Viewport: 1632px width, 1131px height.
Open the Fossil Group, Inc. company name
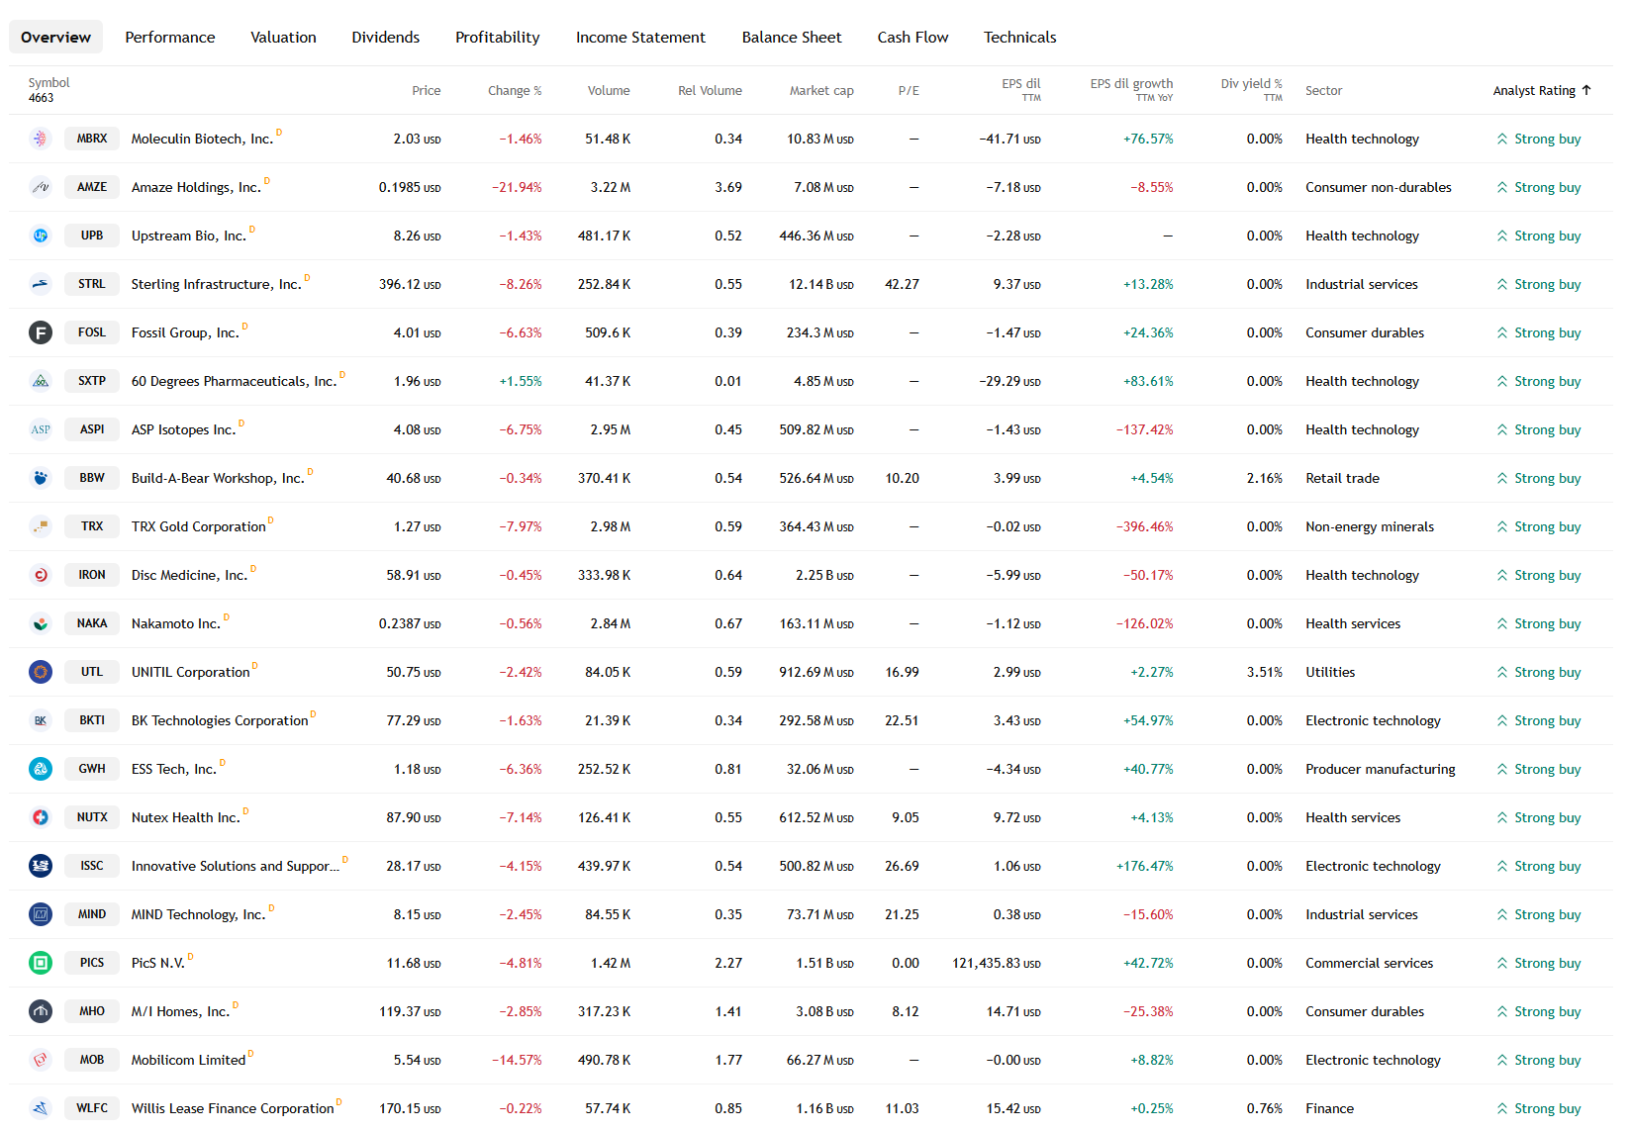tap(185, 332)
